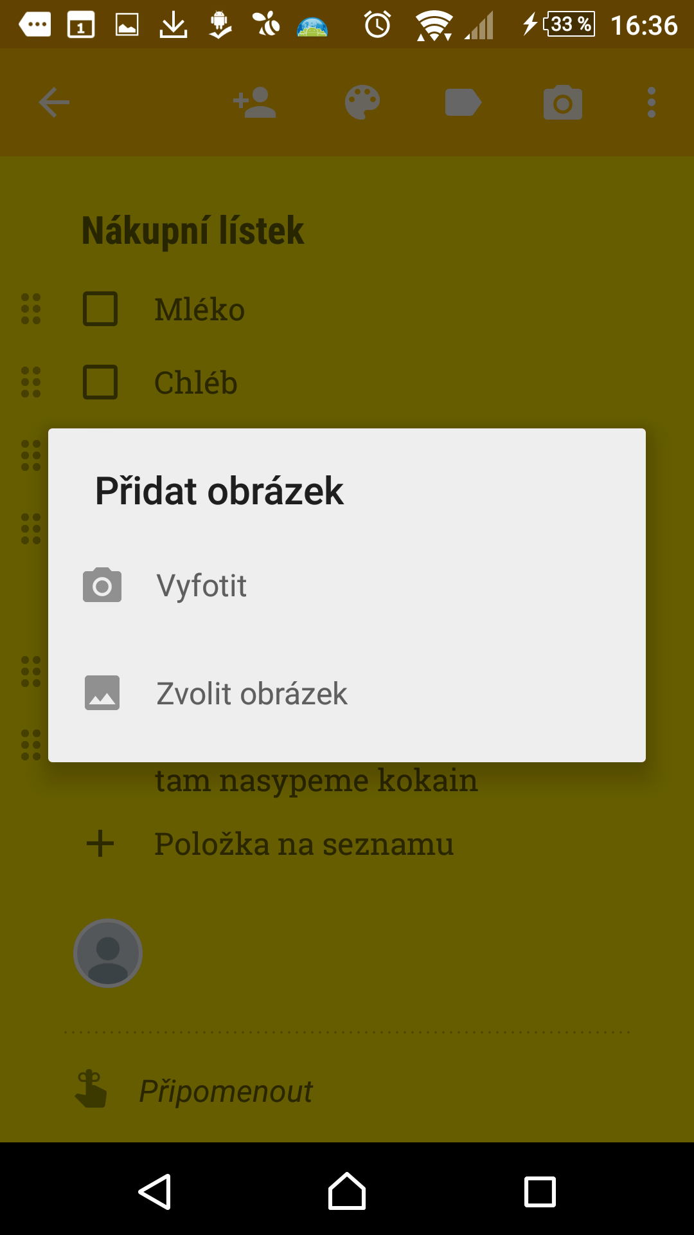The height and width of the screenshot is (1235, 694).
Task: Check the Mléko checkbox
Action: pos(100,309)
